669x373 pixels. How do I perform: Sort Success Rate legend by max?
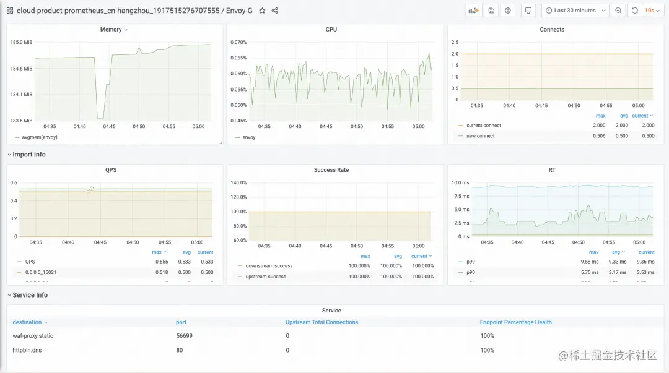click(365, 256)
